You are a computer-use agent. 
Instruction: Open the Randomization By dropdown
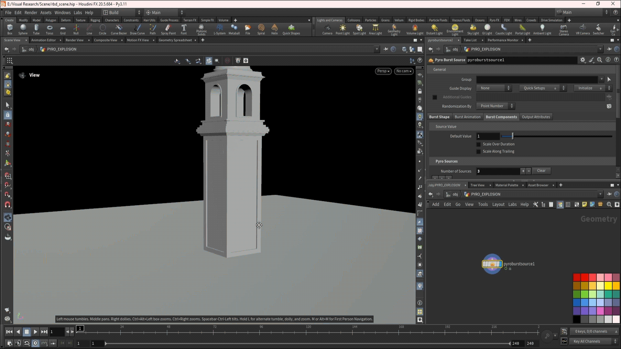coord(495,106)
